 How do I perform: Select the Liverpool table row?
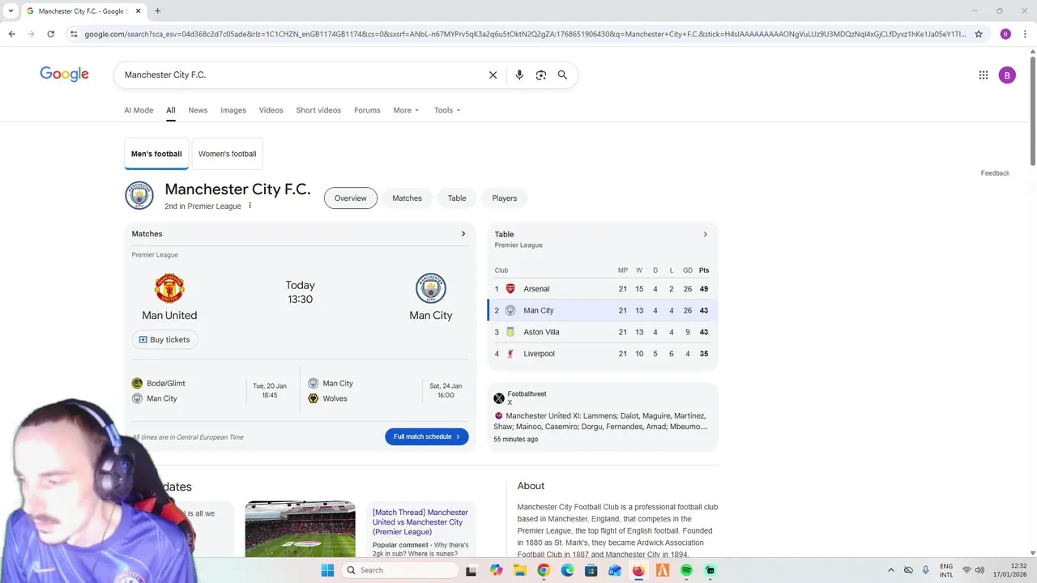click(603, 354)
